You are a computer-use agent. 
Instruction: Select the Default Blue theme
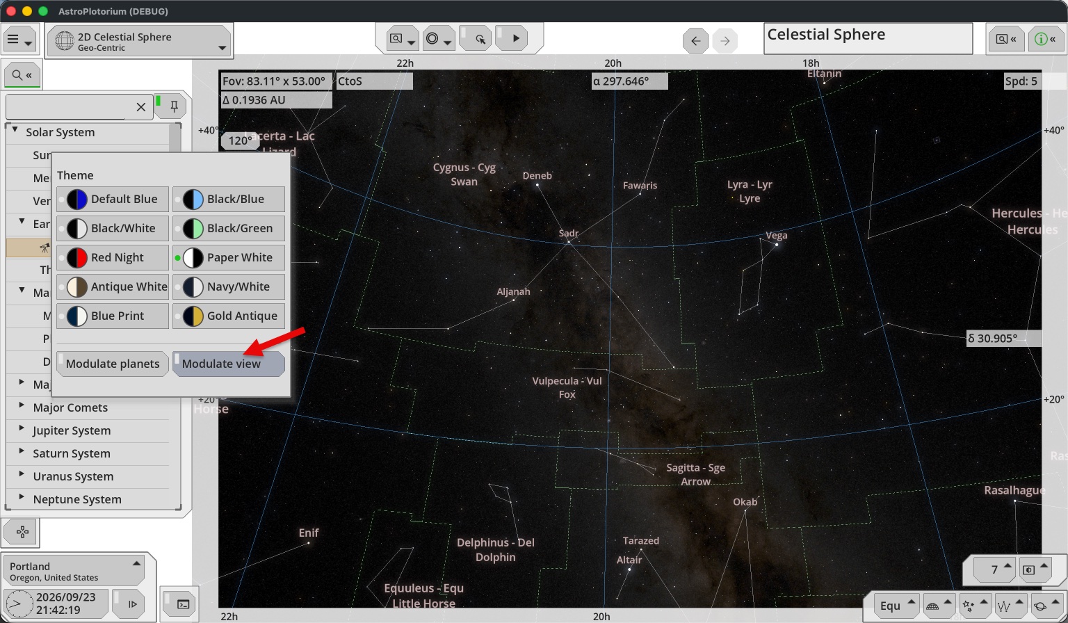click(112, 199)
